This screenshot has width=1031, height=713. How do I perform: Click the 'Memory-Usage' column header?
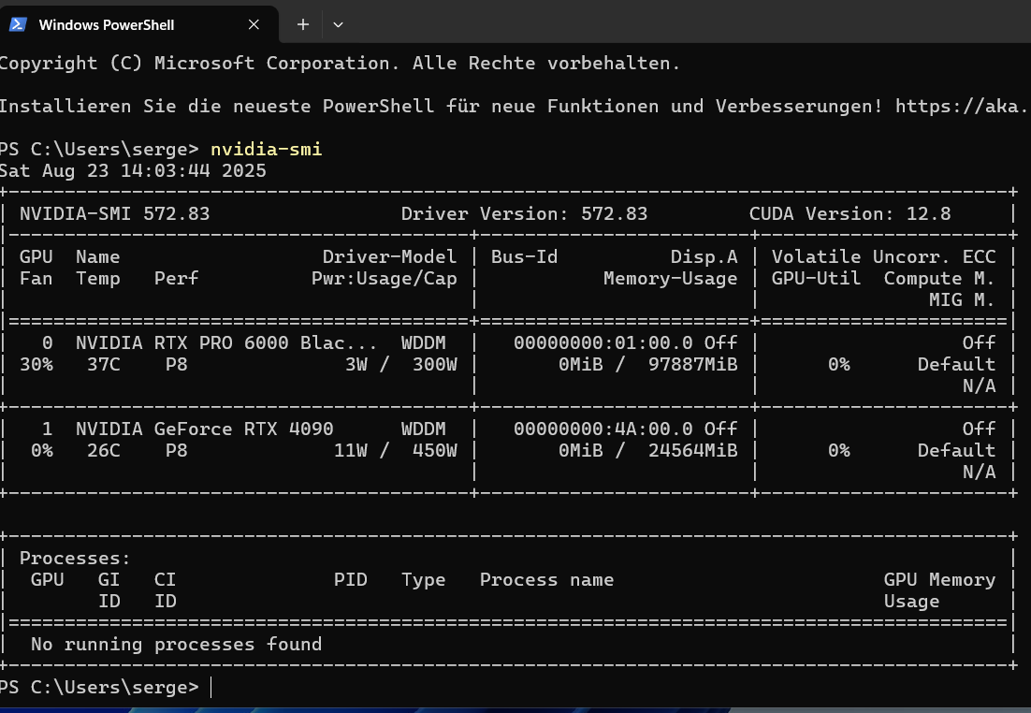(x=671, y=278)
